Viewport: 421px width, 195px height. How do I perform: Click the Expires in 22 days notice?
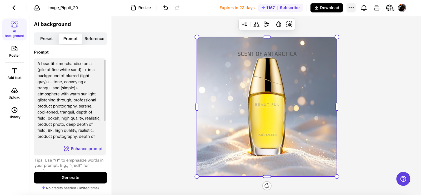coord(237,8)
